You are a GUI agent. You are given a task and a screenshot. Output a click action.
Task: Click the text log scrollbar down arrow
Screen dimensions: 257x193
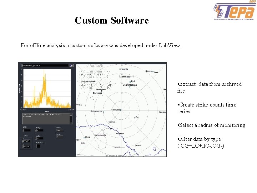tap(71, 123)
